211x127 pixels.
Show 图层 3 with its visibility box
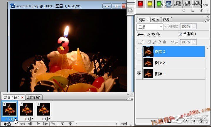coord(139,51)
